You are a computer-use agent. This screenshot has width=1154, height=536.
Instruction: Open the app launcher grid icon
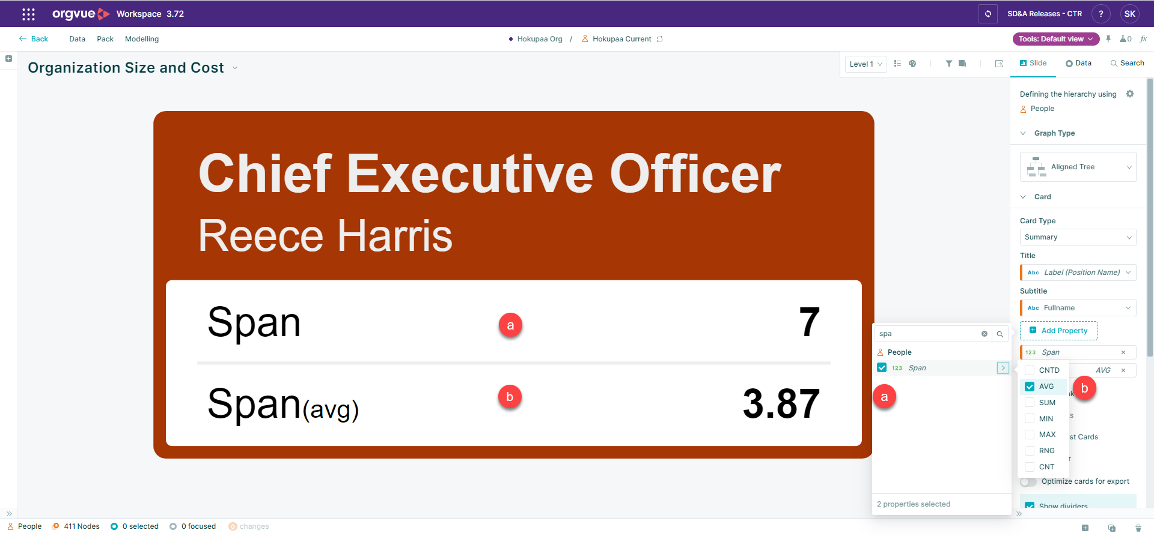click(x=28, y=14)
